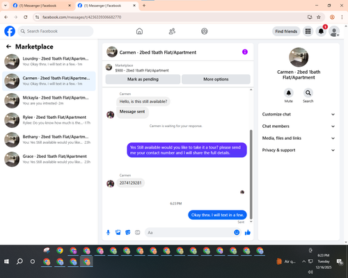
Task: Open the Facebook menu grid icon
Action: [308, 31]
